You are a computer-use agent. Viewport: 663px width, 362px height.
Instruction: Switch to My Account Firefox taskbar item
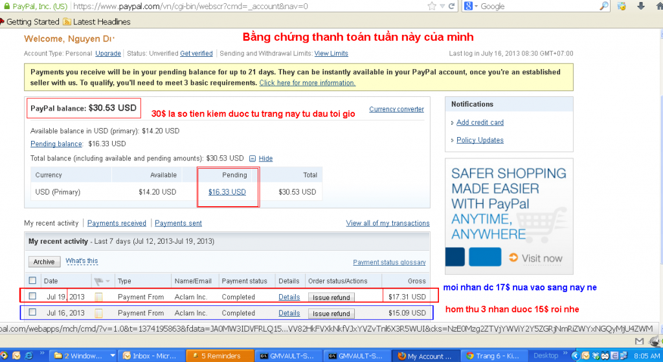pos(425,356)
